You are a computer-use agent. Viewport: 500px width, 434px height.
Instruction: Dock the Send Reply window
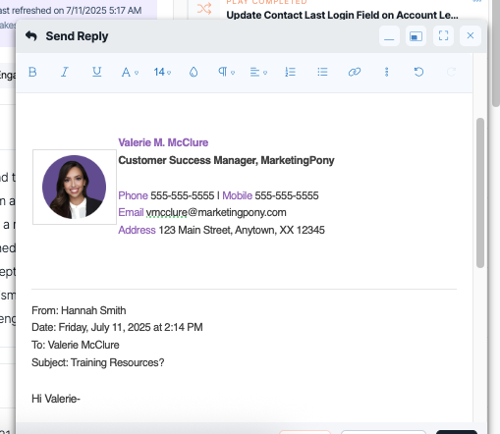pyautogui.click(x=416, y=36)
